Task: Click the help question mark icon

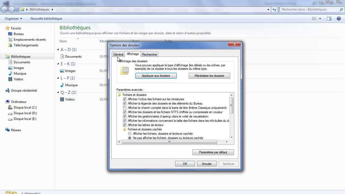Action: coord(339,19)
